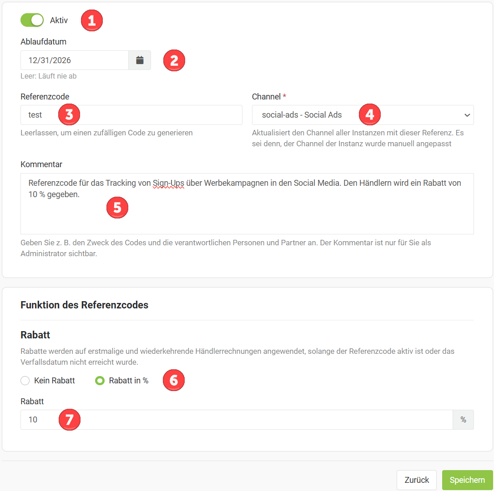This screenshot has width=494, height=491.
Task: Click red annotation marker number 3
Action: point(69,114)
